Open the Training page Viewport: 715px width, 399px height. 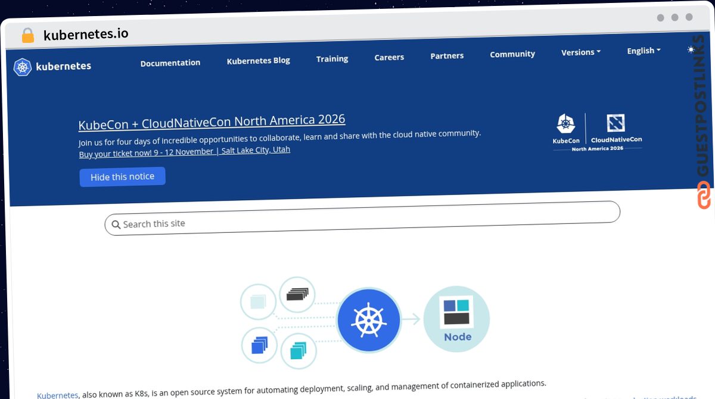click(332, 58)
